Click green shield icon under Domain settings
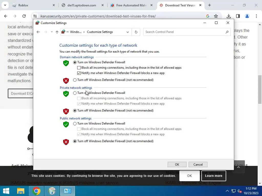Screen dimensions: 262x196 pyautogui.click(x=66, y=63)
